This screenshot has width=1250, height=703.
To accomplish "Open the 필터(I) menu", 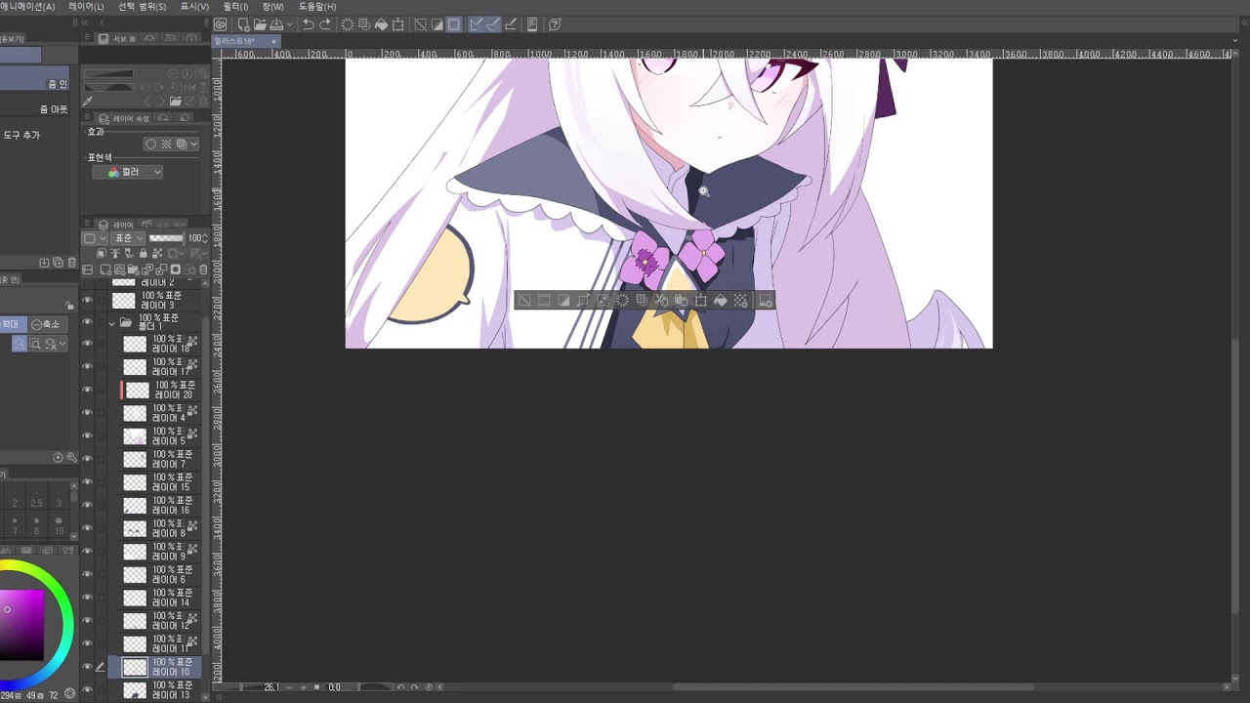I will point(236,6).
